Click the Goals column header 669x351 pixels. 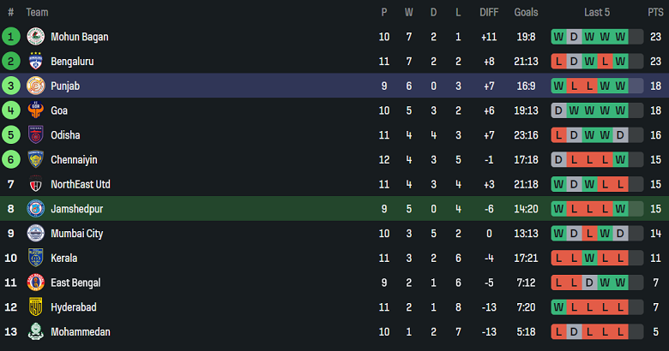coord(526,12)
